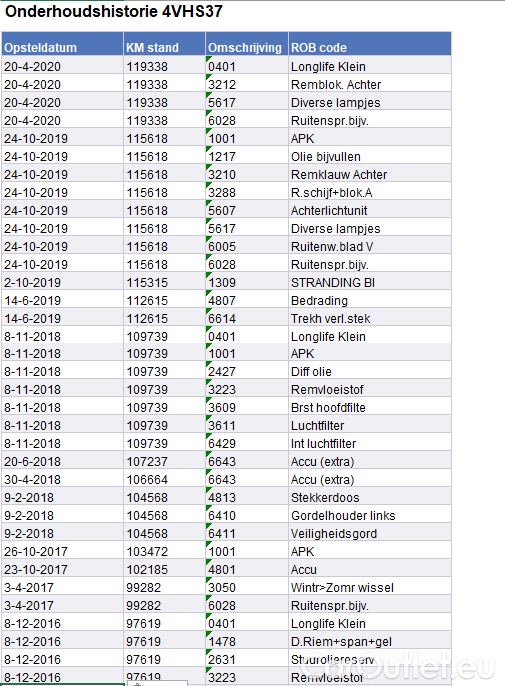The image size is (505, 686).
Task: Click the date cell 23-10-2017
Action: [x=62, y=569]
